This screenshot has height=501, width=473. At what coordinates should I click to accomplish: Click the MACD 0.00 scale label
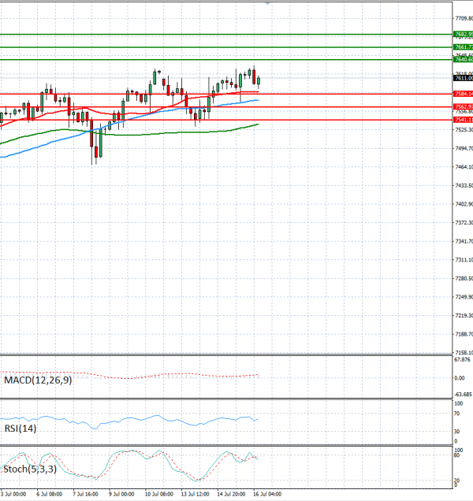point(460,378)
